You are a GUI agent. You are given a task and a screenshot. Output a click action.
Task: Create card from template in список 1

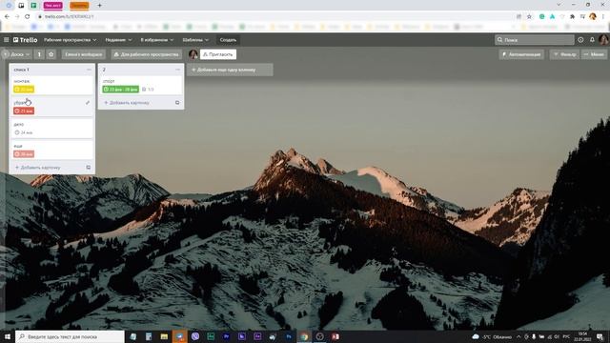89,168
